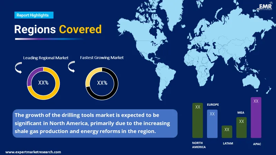Click the Leading Regional Market label
This screenshot has height=155, width=276.
pyautogui.click(x=46, y=58)
